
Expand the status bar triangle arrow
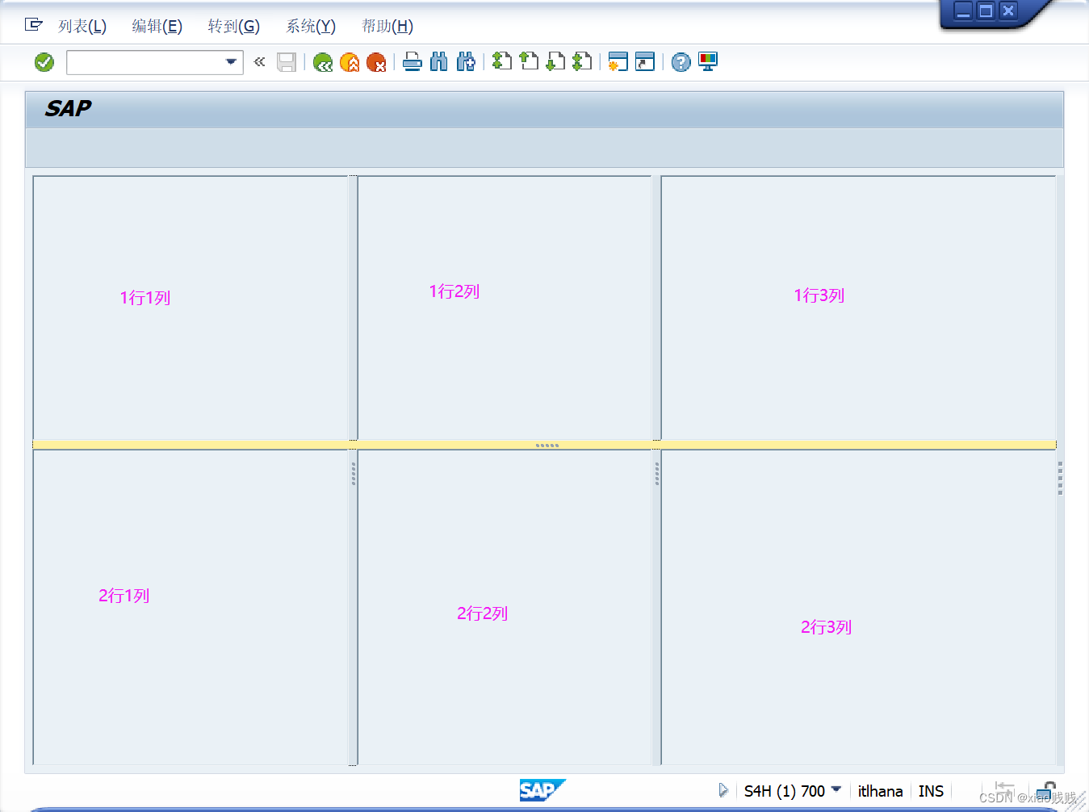point(723,790)
